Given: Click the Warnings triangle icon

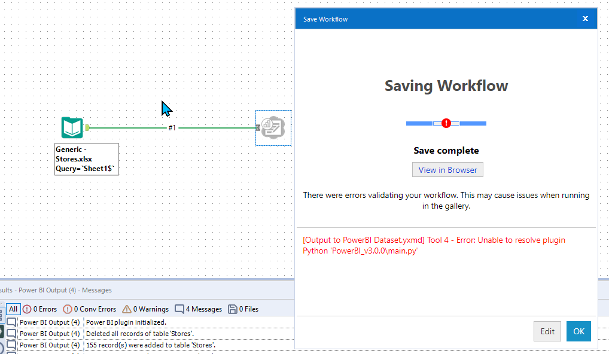Looking at the screenshot, I should tap(128, 309).
